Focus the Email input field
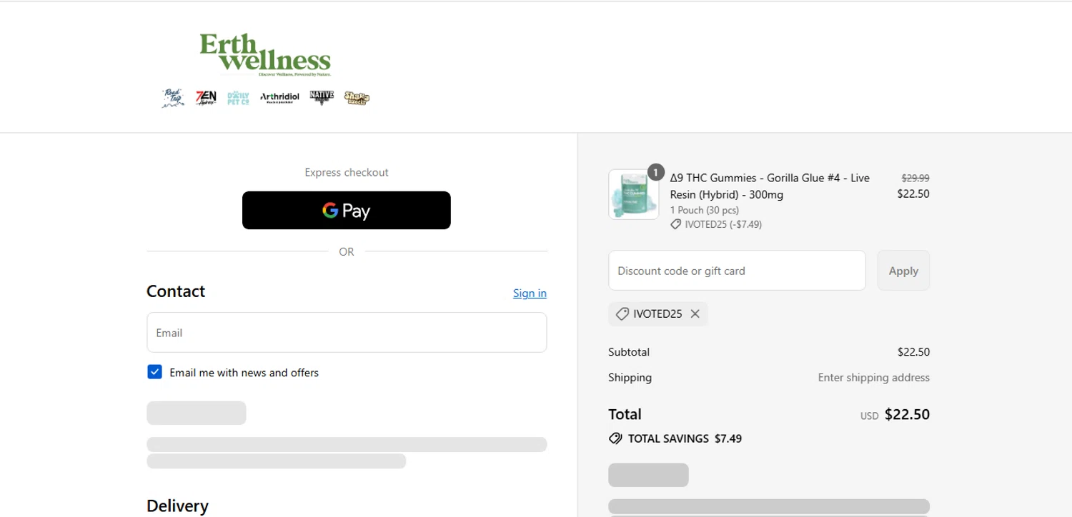 [x=347, y=333]
